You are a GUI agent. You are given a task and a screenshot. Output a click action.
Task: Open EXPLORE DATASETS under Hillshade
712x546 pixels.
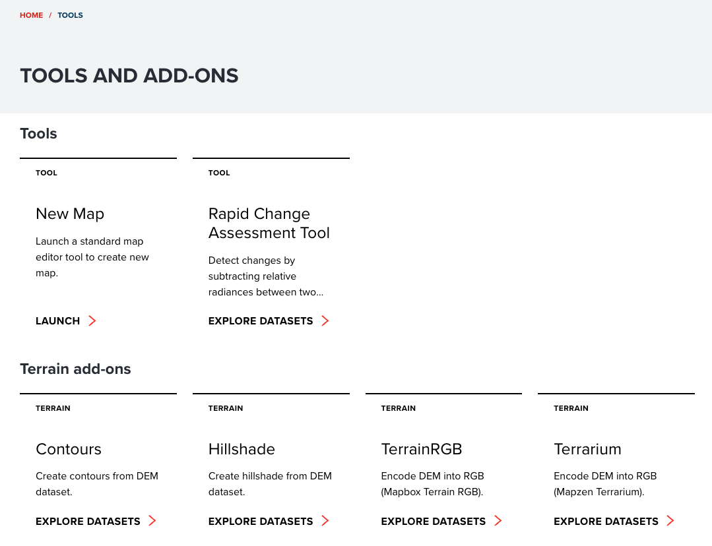pyautogui.click(x=261, y=521)
